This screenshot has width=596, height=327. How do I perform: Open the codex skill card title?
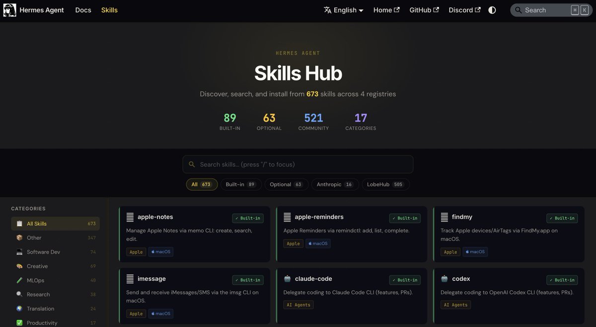(x=461, y=279)
